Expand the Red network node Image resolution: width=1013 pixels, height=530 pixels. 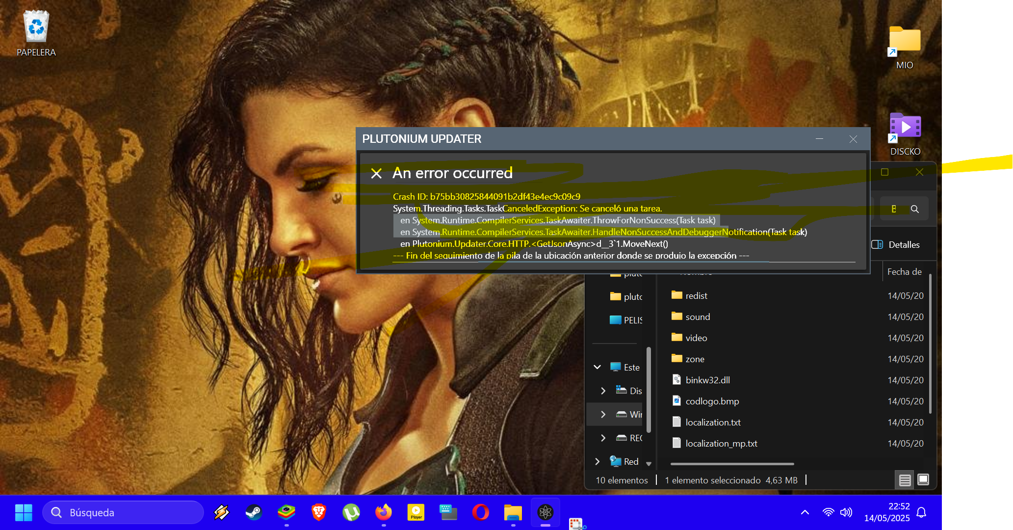click(597, 461)
